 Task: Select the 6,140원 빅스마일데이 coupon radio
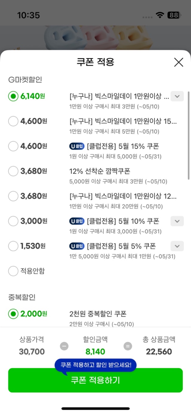coord(13,96)
